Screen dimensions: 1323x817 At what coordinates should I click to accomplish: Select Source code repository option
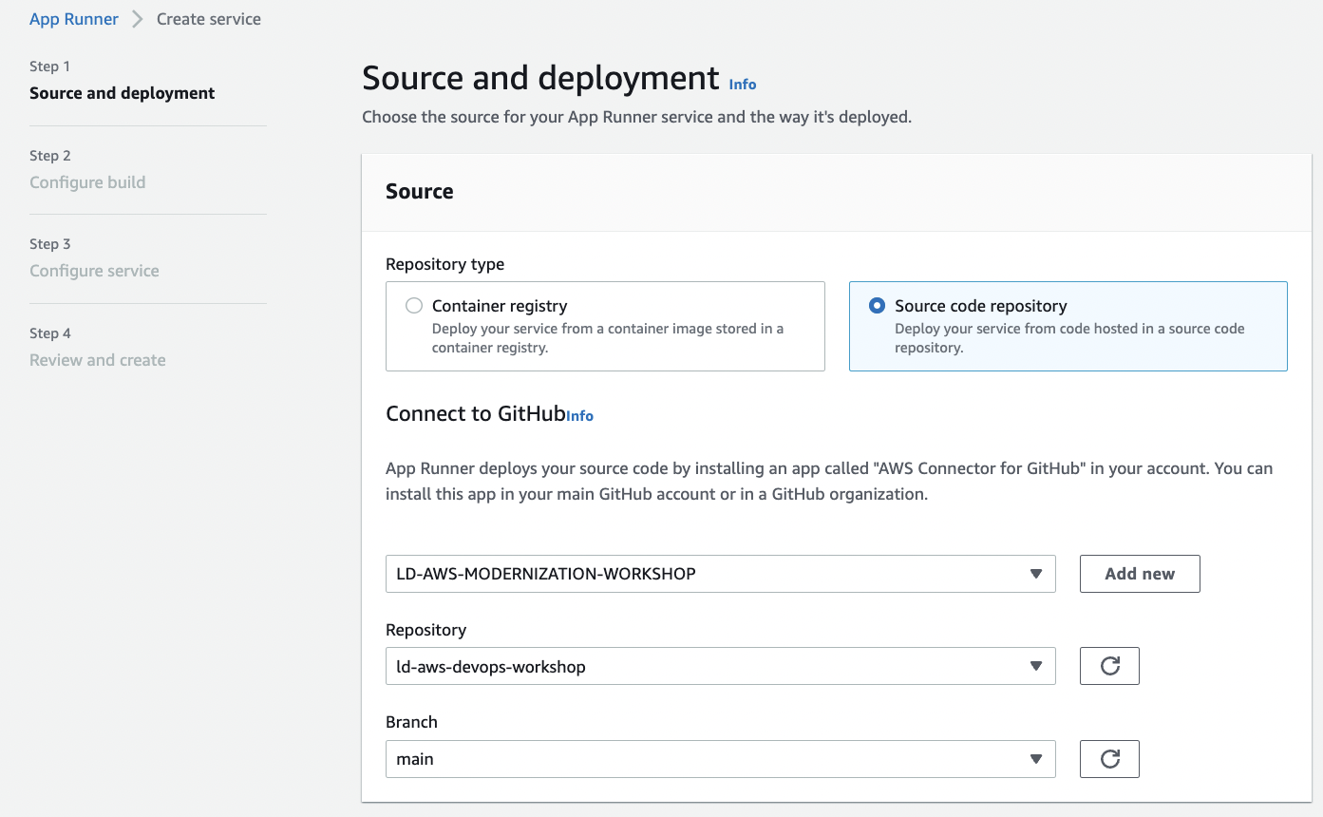point(1068,326)
